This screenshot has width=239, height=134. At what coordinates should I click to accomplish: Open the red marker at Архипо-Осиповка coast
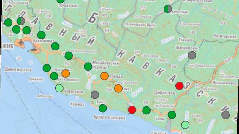tap(132, 110)
